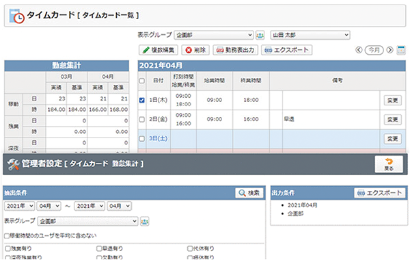The height and width of the screenshot is (260, 410).
Task: Click the 検索 search button
Action: point(249,193)
